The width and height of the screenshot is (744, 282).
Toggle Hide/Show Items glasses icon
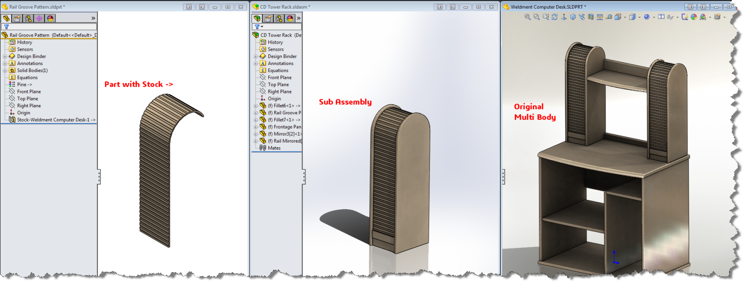[670, 17]
